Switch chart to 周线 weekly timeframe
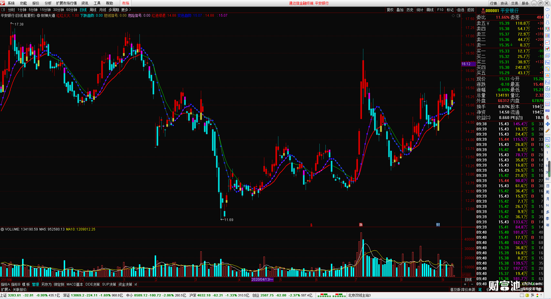Image resolution: width=551 pixels, height=299 pixels. [93, 10]
